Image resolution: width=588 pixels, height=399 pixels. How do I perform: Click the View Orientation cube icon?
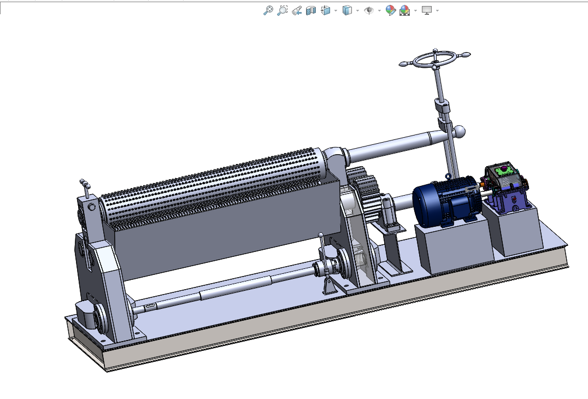click(x=326, y=10)
